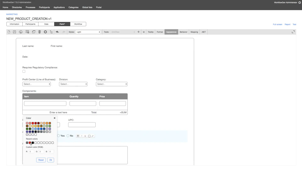Click the G value custom color field

42,151
